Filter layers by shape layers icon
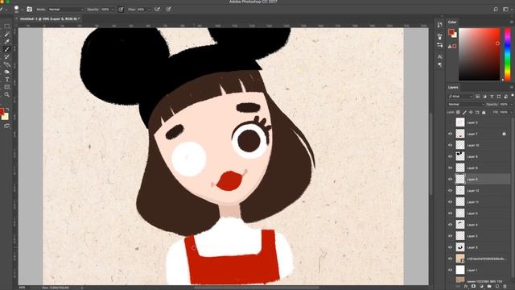Screen dimensions: 515x290 click(x=499, y=97)
